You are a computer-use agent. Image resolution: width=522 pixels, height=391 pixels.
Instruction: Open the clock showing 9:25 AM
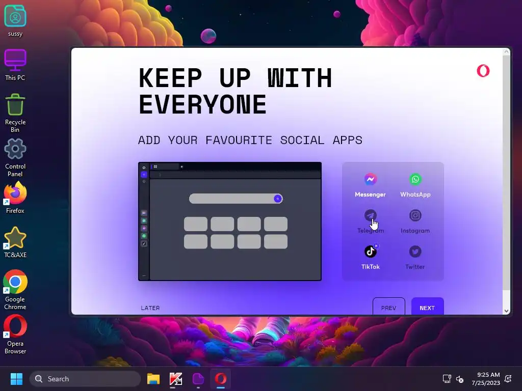coord(486,379)
